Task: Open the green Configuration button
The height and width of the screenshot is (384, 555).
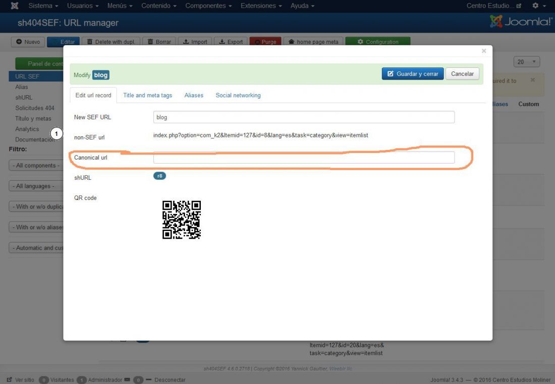Action: click(x=378, y=42)
